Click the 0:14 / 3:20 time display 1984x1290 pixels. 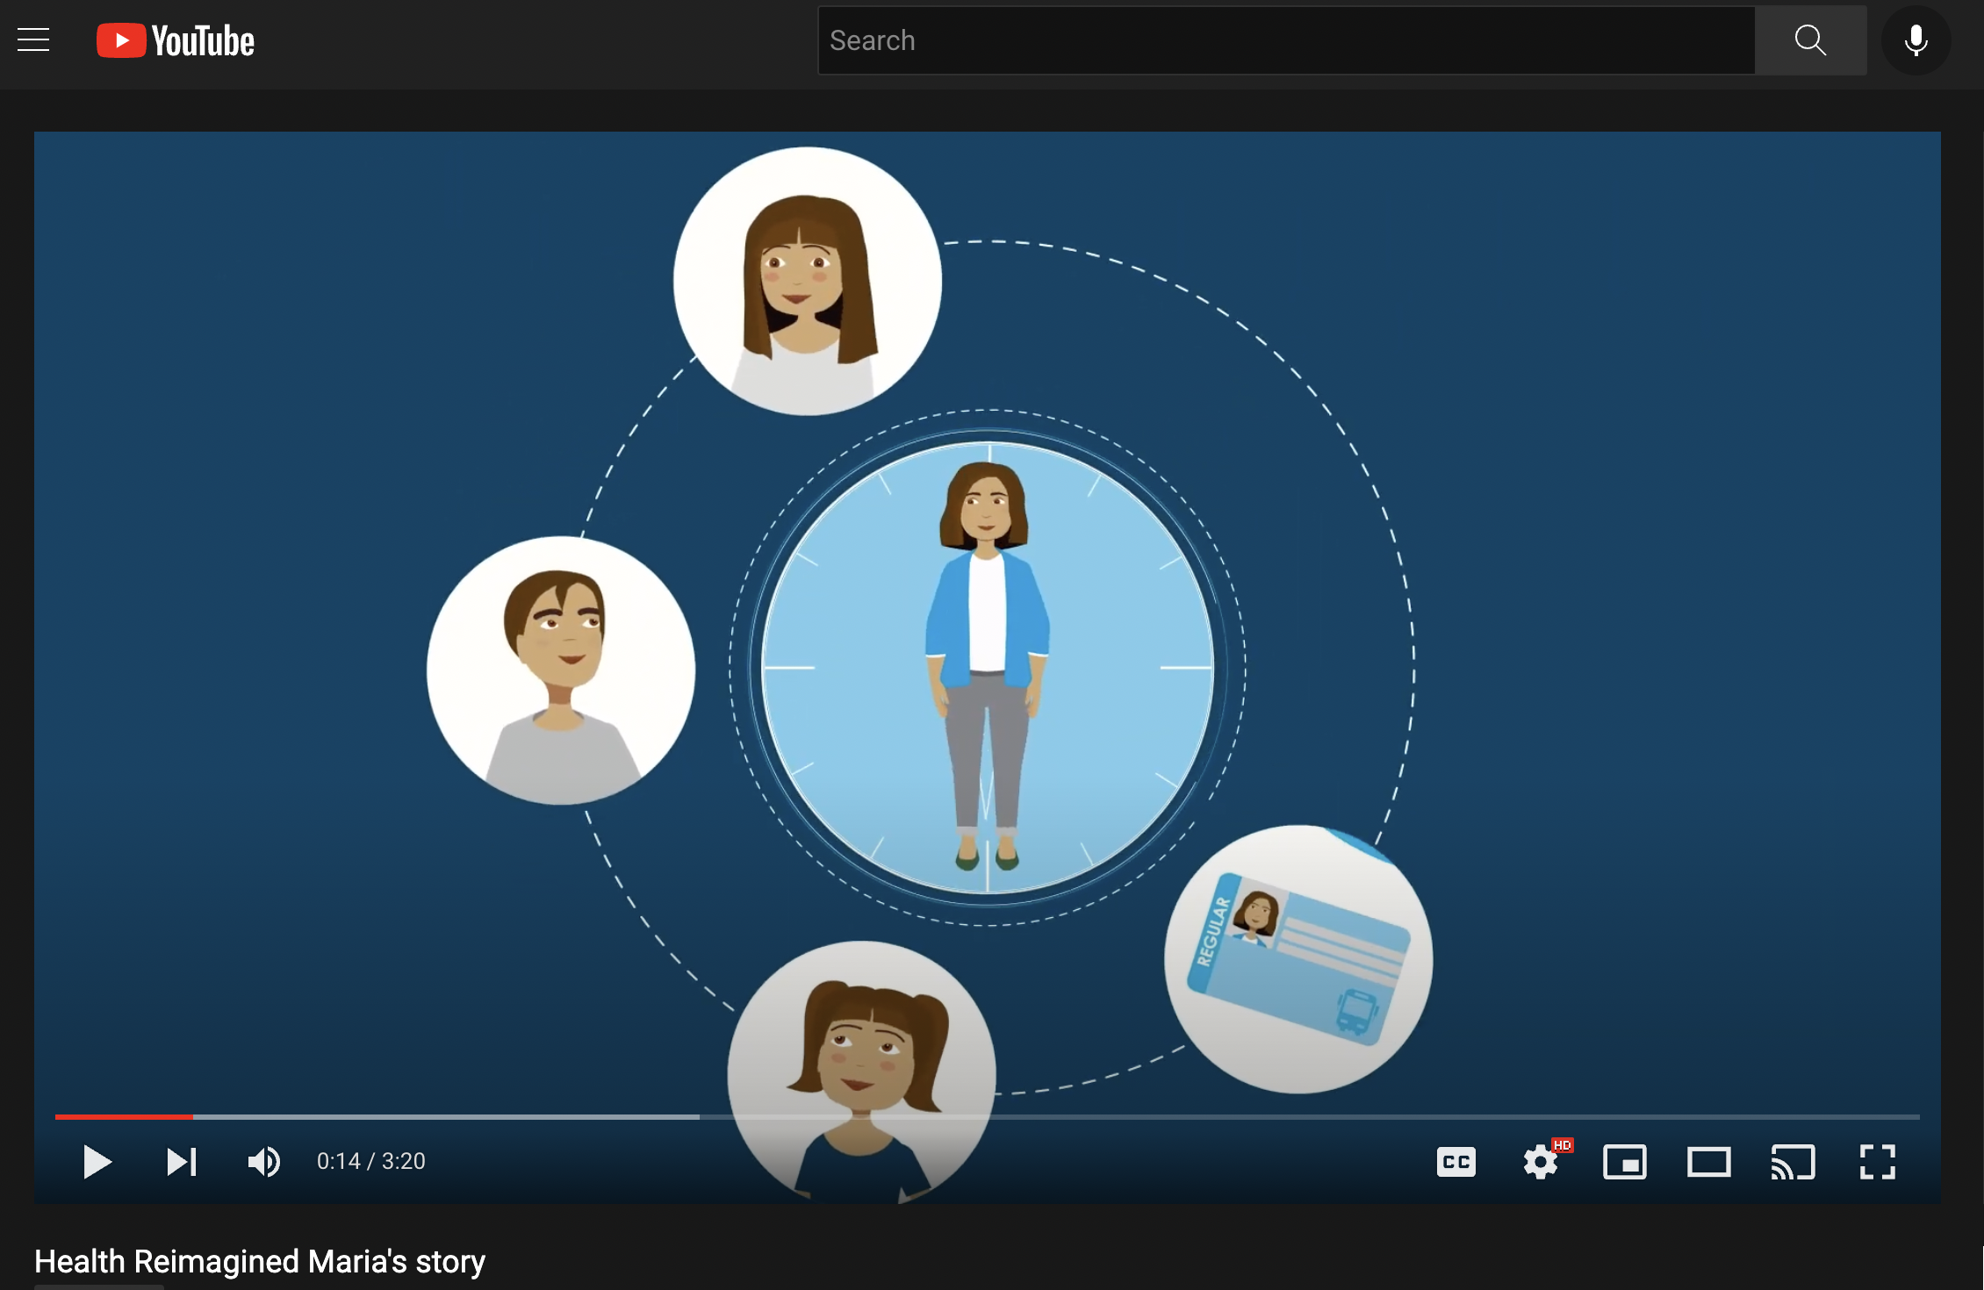[x=370, y=1162]
